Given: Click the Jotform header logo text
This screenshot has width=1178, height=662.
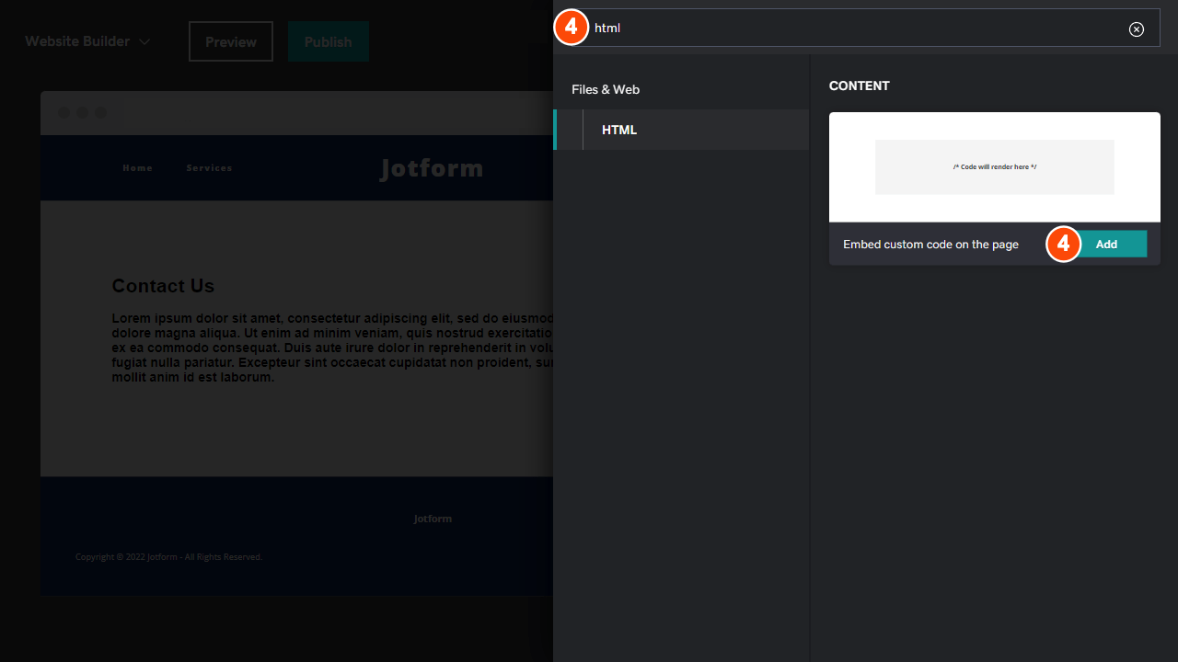Looking at the screenshot, I should pos(432,168).
